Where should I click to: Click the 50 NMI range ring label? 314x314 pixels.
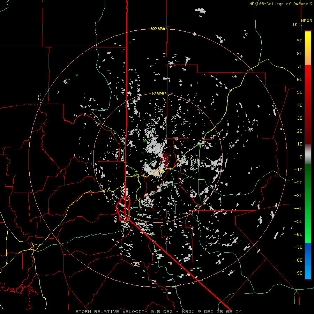(x=158, y=93)
